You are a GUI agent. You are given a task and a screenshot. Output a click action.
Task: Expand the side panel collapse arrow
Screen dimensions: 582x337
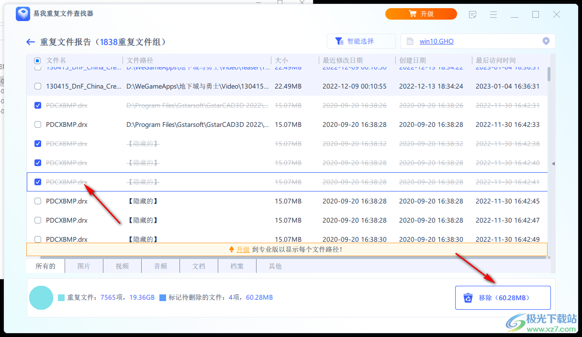[553, 164]
